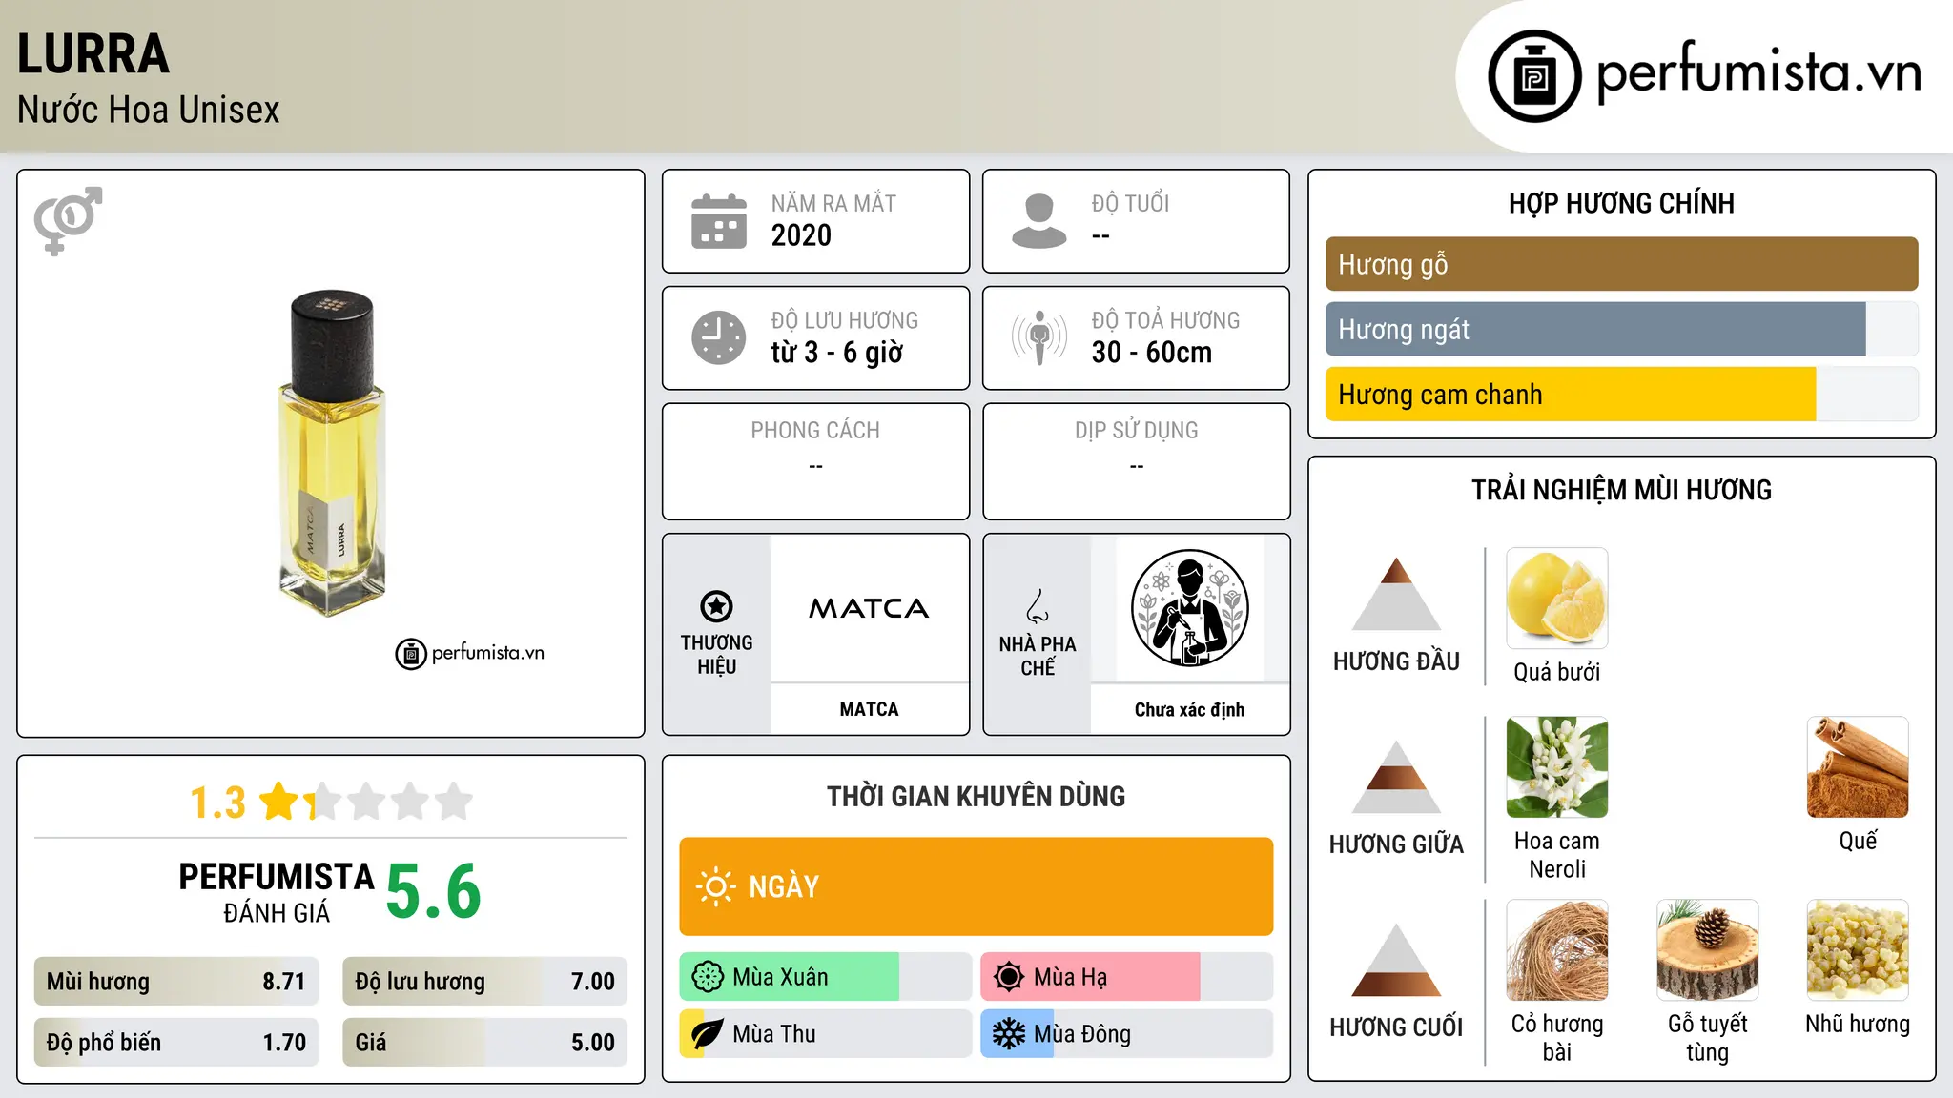Click the HỢP HƯƠNG CHÍNH heading

tap(1621, 204)
